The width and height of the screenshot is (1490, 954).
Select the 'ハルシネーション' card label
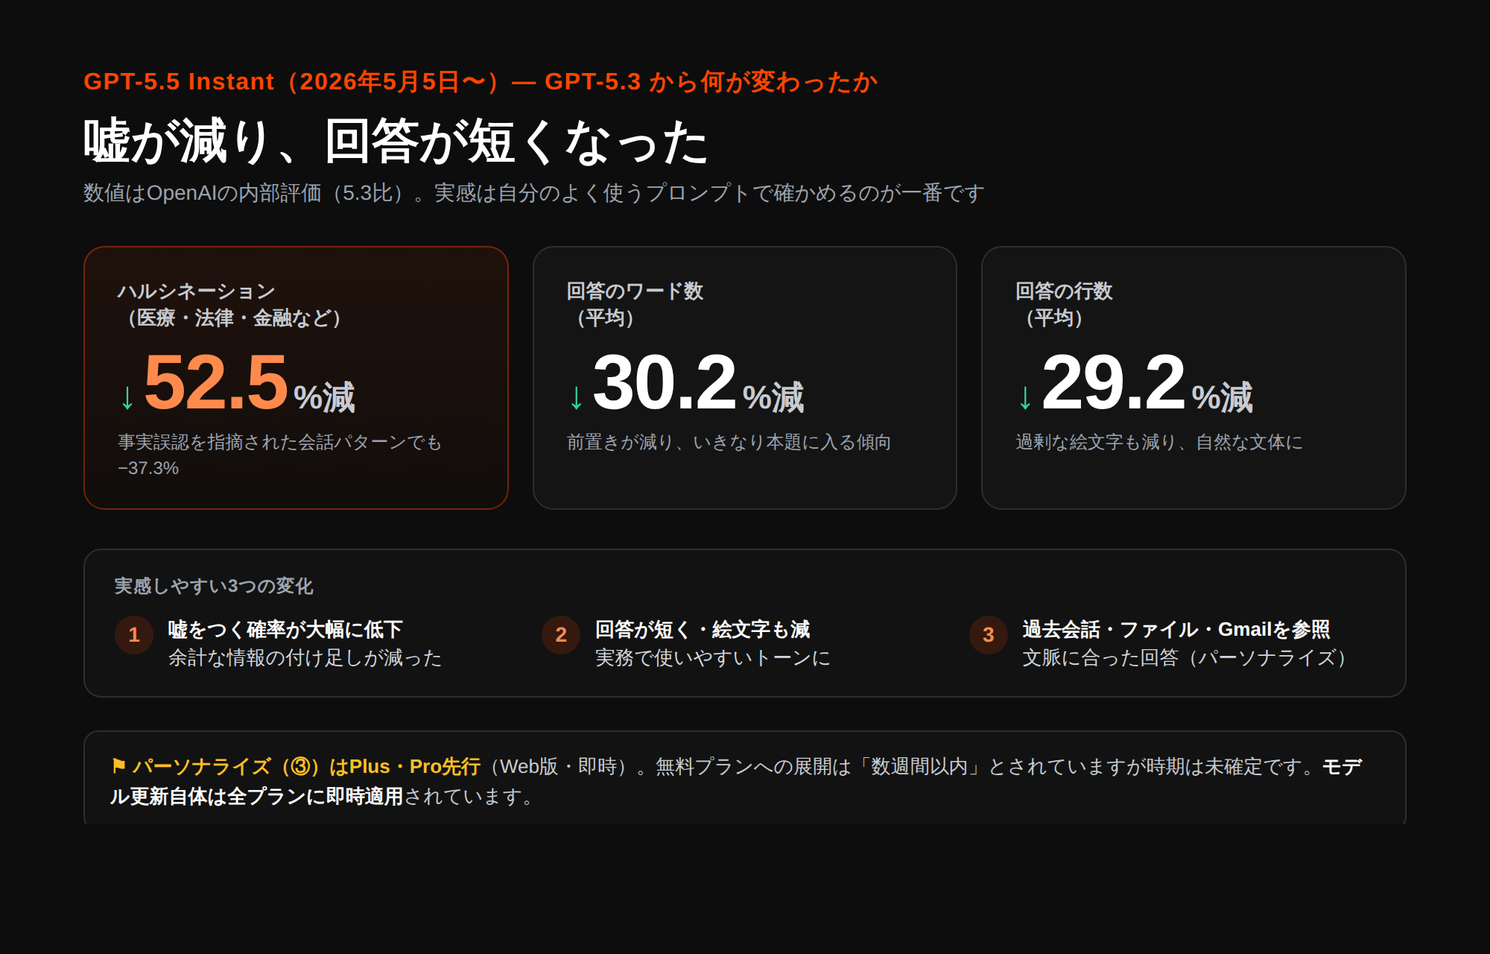pyautogui.click(x=196, y=291)
